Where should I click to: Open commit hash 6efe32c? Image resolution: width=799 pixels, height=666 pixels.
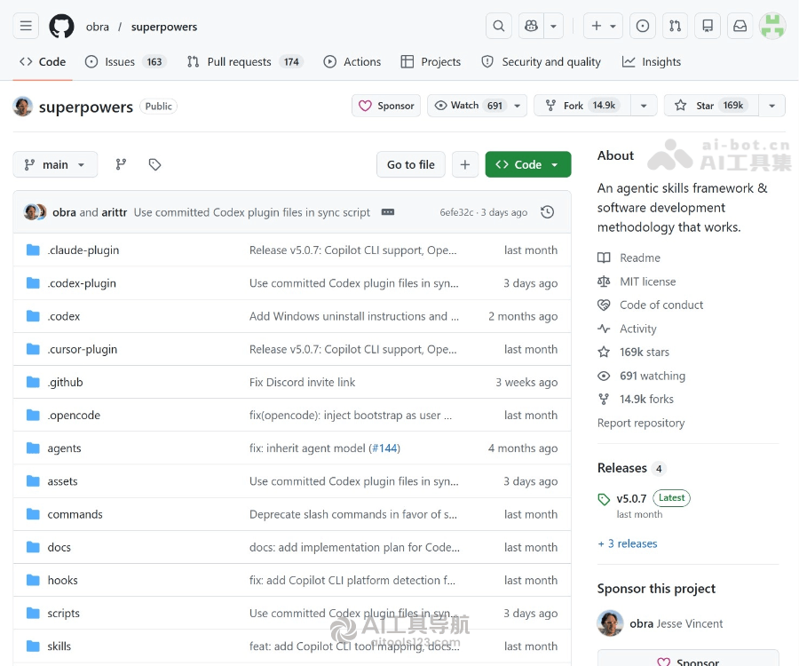point(456,212)
